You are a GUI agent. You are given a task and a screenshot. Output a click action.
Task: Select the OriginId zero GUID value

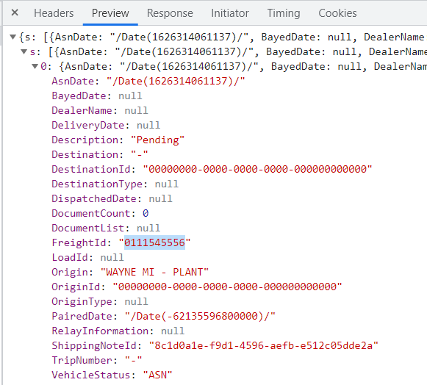(227, 287)
